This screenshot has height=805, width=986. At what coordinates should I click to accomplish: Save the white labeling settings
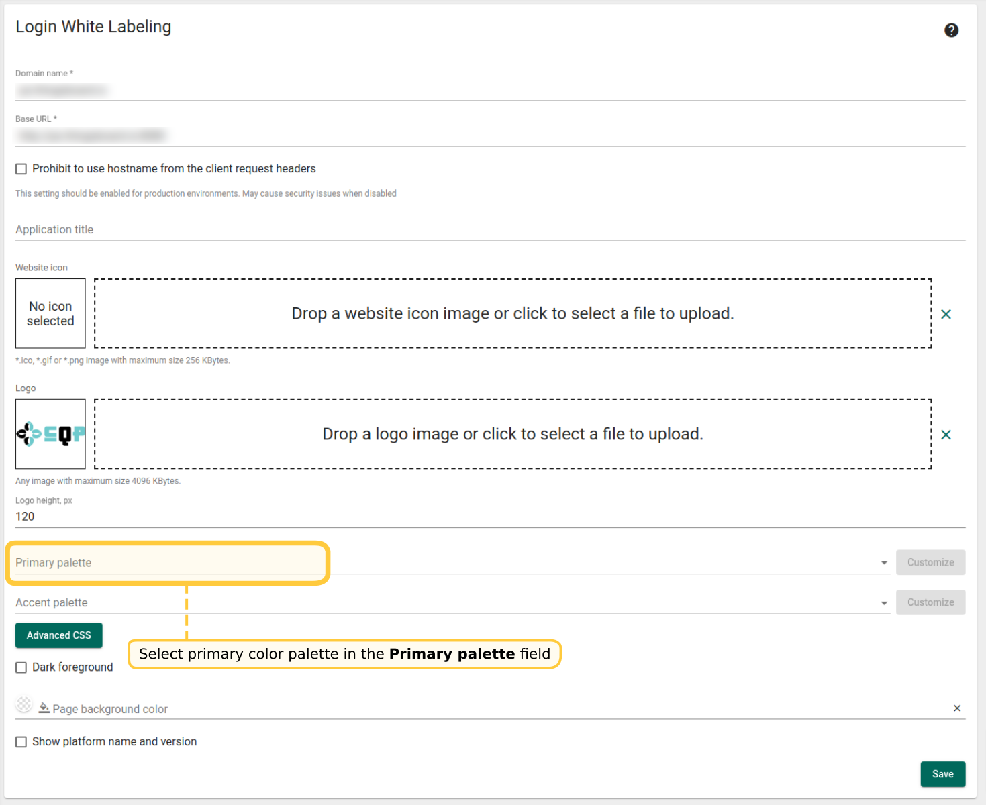coord(943,774)
